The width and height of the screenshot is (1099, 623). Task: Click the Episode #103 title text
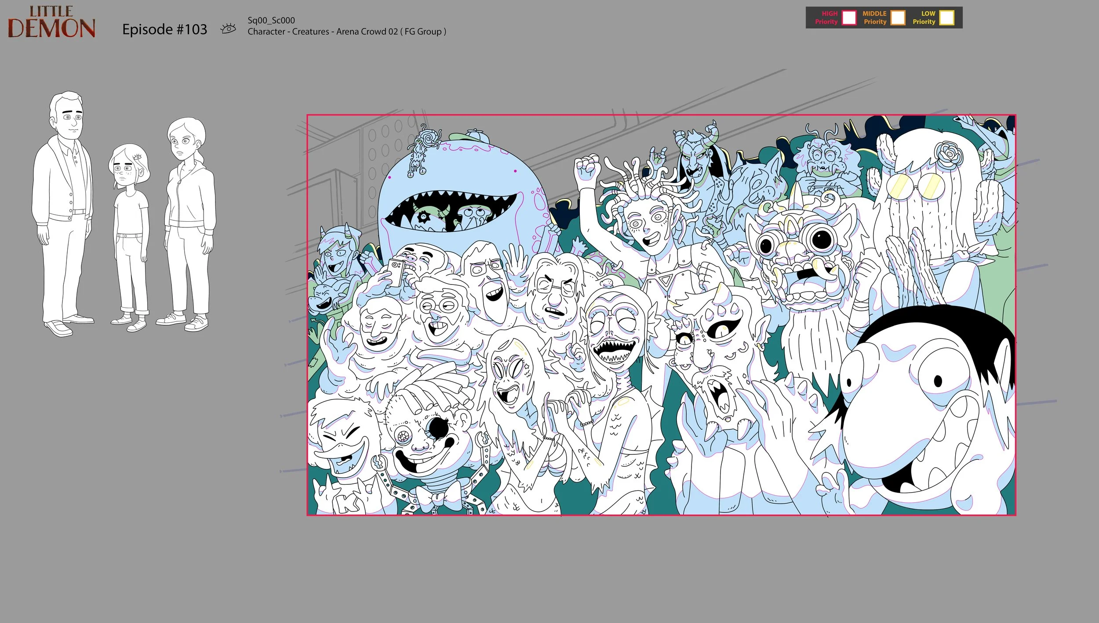[x=164, y=29]
